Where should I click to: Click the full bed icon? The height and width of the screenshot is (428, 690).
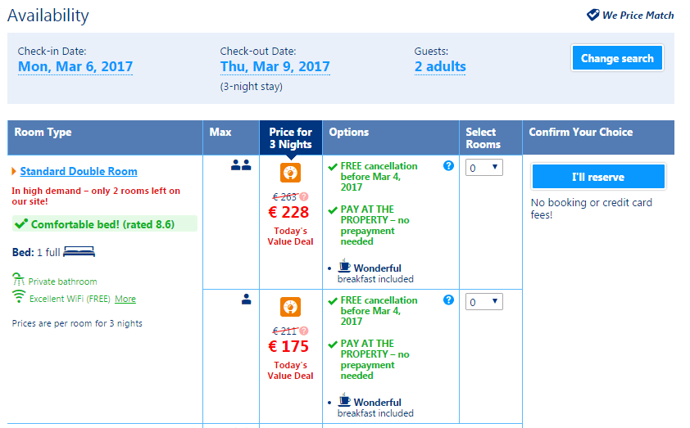(79, 252)
